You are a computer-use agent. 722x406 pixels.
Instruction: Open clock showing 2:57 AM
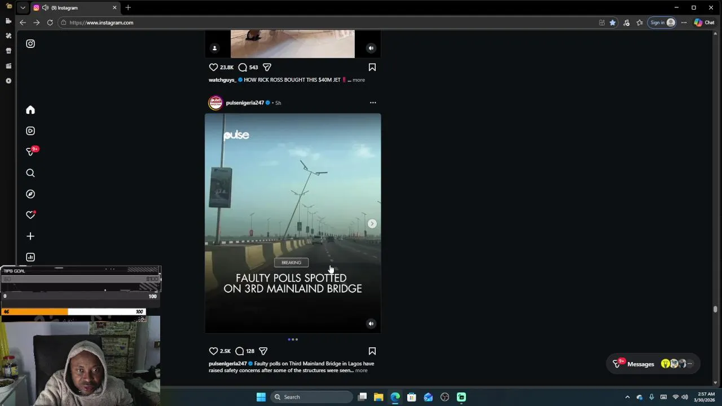706,397
